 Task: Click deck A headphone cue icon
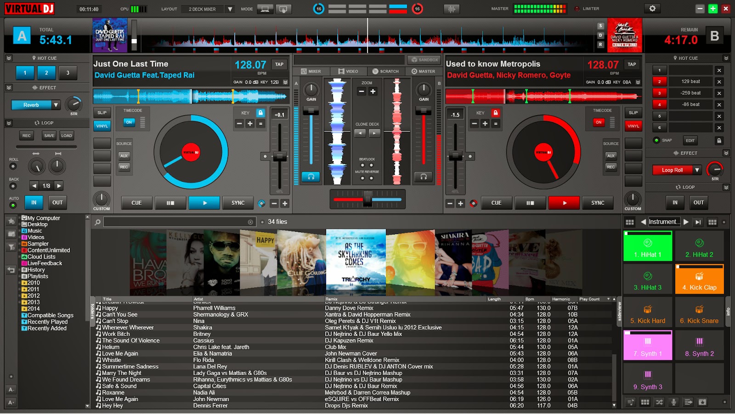tap(311, 176)
